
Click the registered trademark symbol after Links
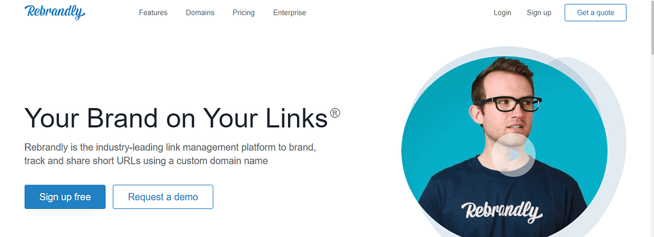click(335, 113)
